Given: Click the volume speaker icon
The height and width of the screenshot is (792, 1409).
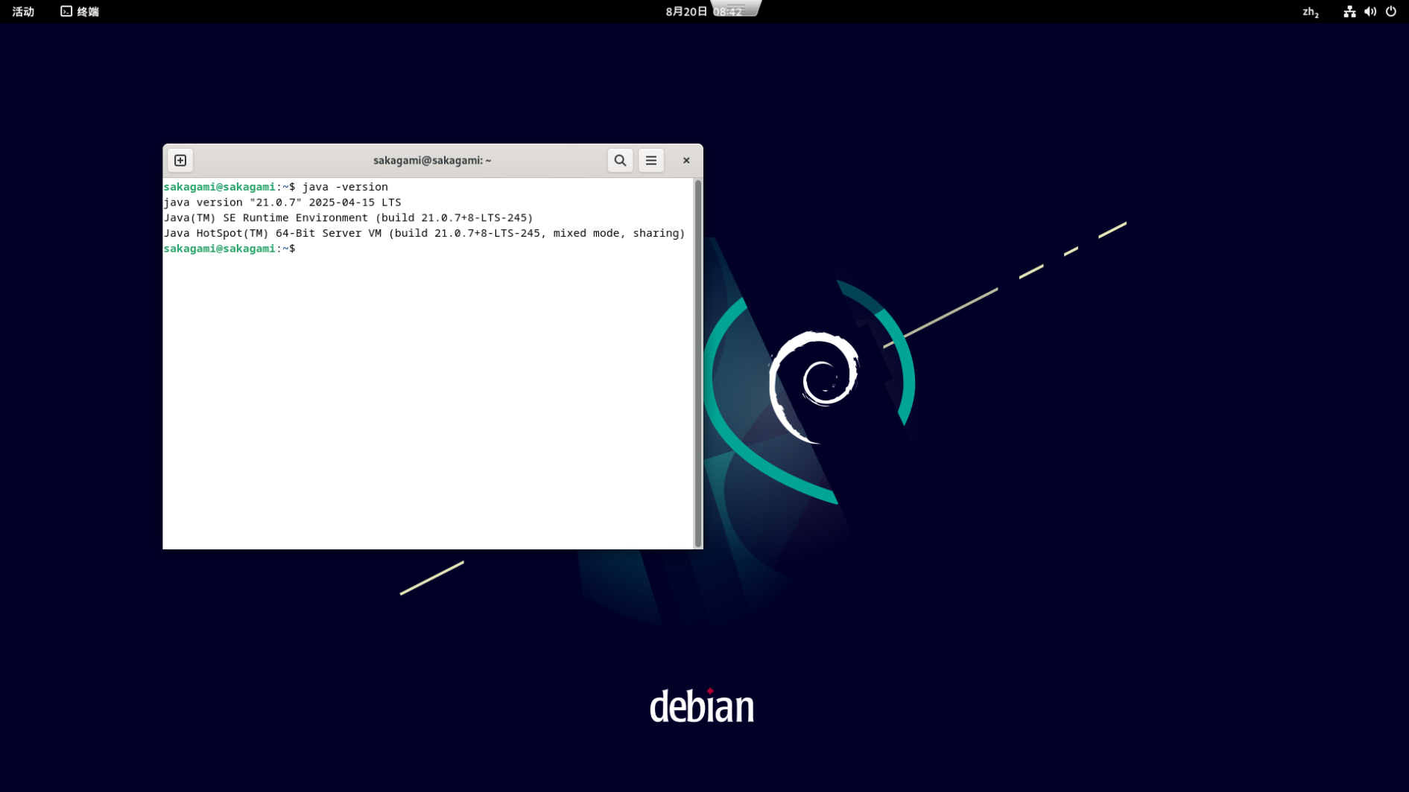Looking at the screenshot, I should (x=1370, y=11).
